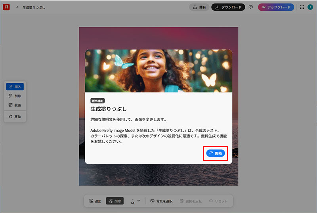
Task: Click the アップグレード button
Action: point(276,7)
